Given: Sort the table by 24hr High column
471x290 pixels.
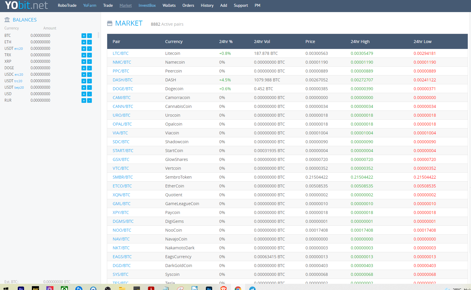Looking at the screenshot, I should [360, 42].
